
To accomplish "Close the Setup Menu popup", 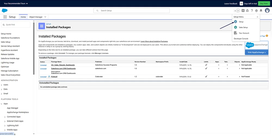I will [x=257, y=17].
